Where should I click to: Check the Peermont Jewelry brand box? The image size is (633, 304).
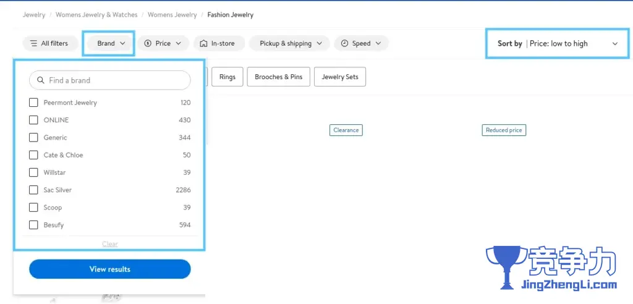coord(33,103)
